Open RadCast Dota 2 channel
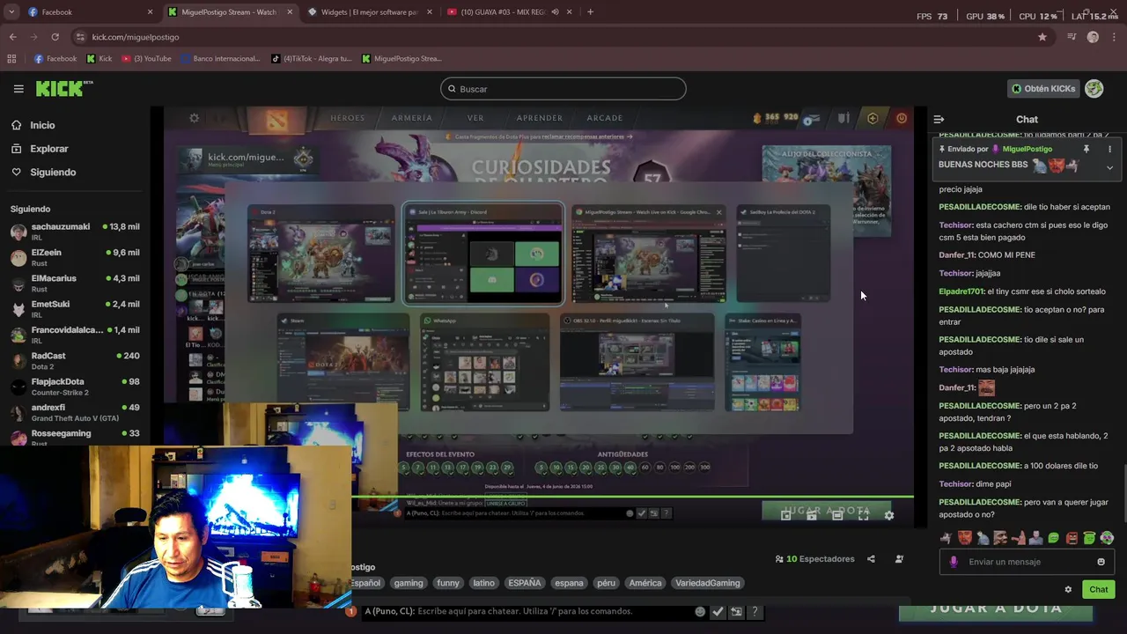 tap(75, 361)
